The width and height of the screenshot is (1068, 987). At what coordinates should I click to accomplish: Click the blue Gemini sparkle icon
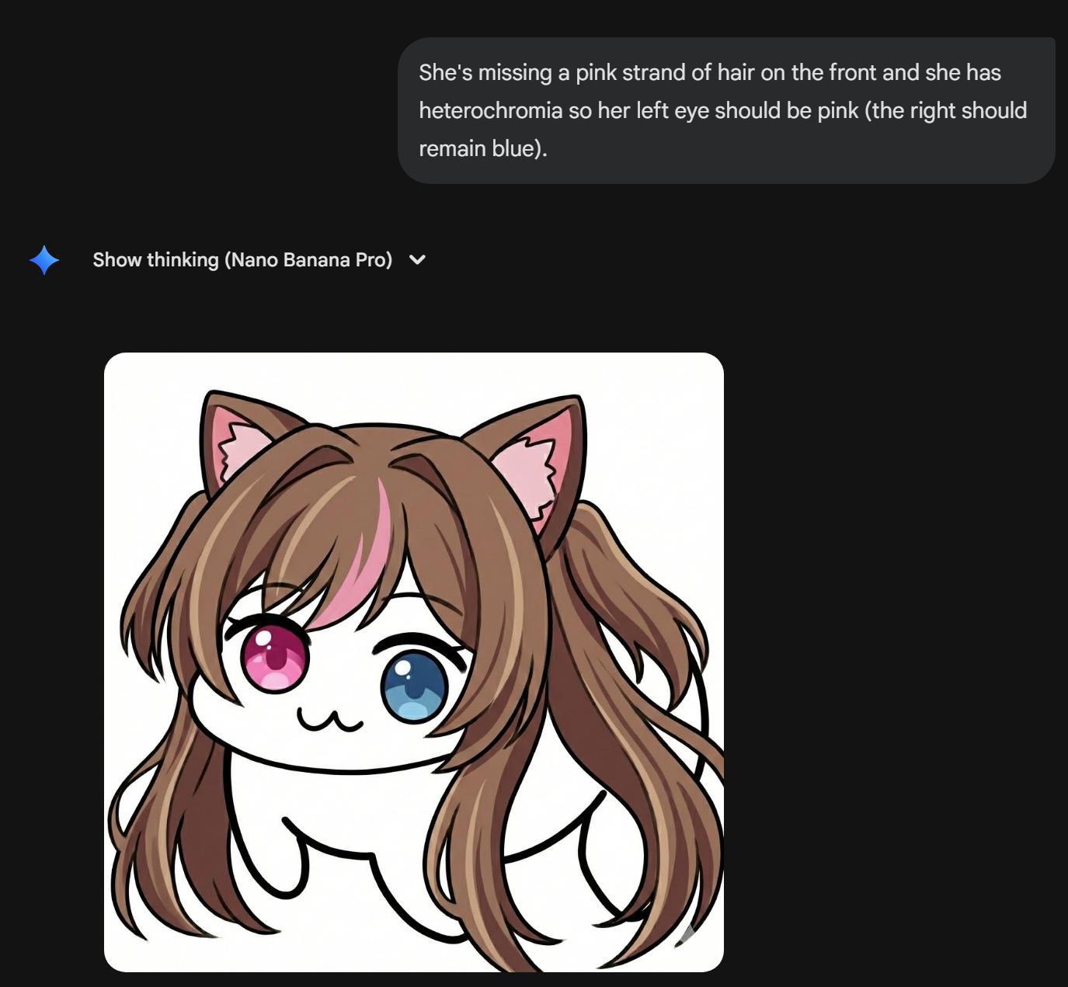tap(44, 259)
